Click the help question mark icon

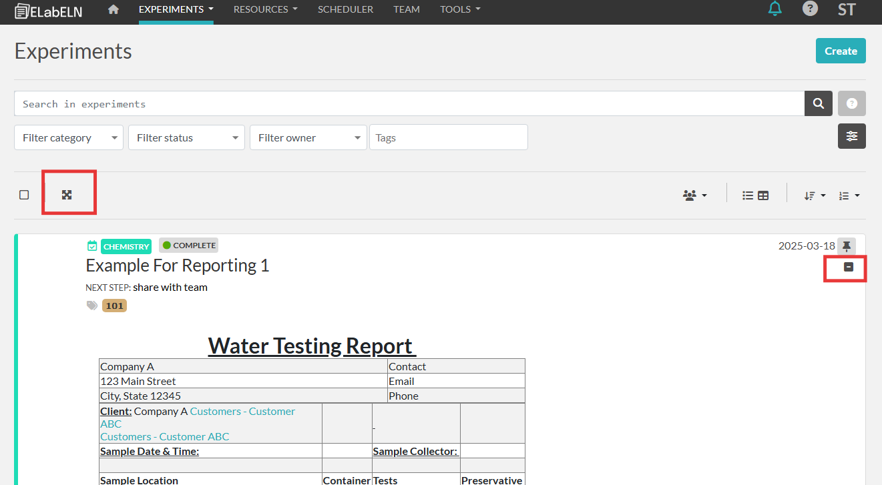click(x=810, y=9)
